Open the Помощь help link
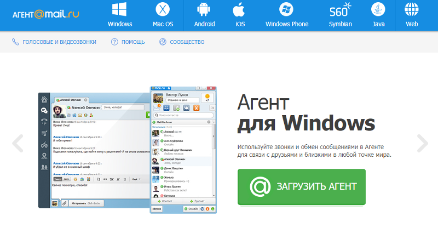438x233 pixels. point(133,42)
